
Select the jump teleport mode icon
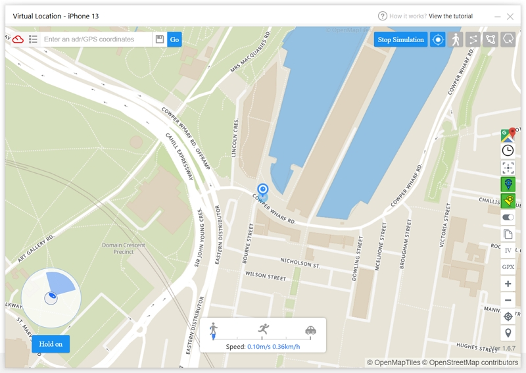(x=508, y=39)
